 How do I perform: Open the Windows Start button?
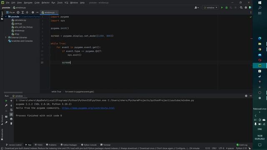259,3
